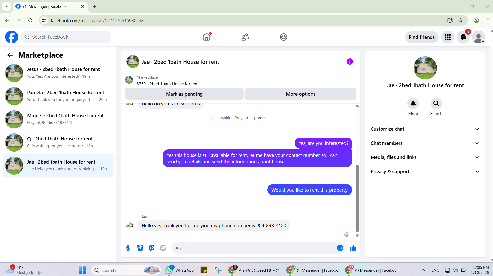493x276 pixels.
Task: Open WhatsApp from the taskbar
Action: 179,270
